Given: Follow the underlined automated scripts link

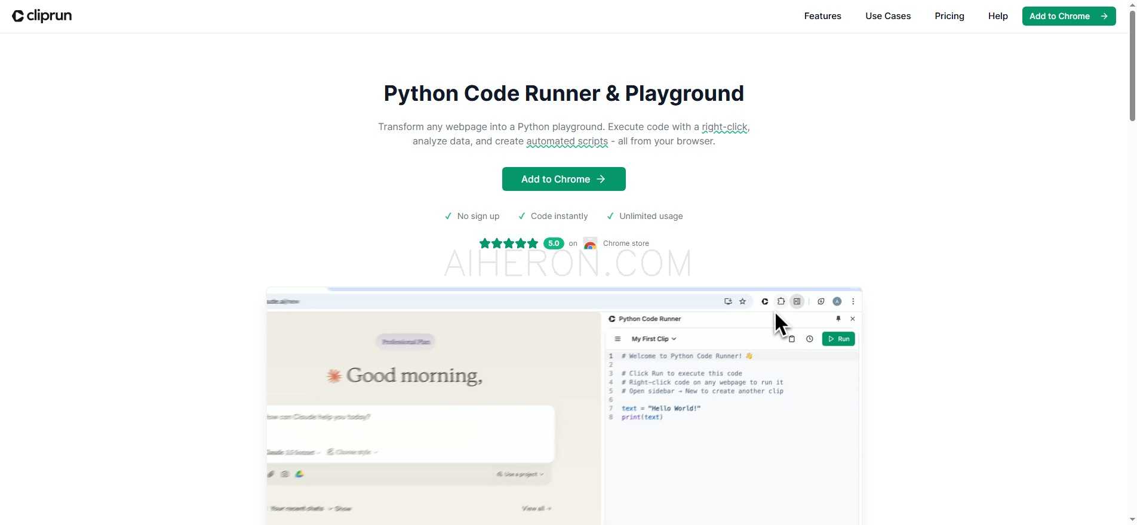Looking at the screenshot, I should click(567, 141).
